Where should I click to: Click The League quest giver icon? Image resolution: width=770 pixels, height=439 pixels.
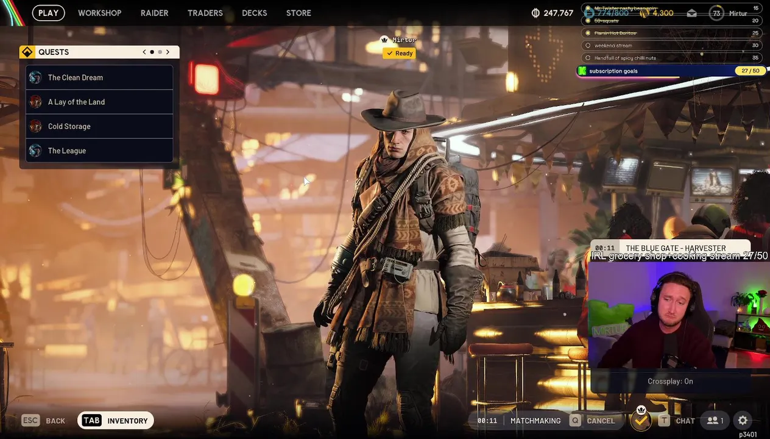[x=35, y=151]
